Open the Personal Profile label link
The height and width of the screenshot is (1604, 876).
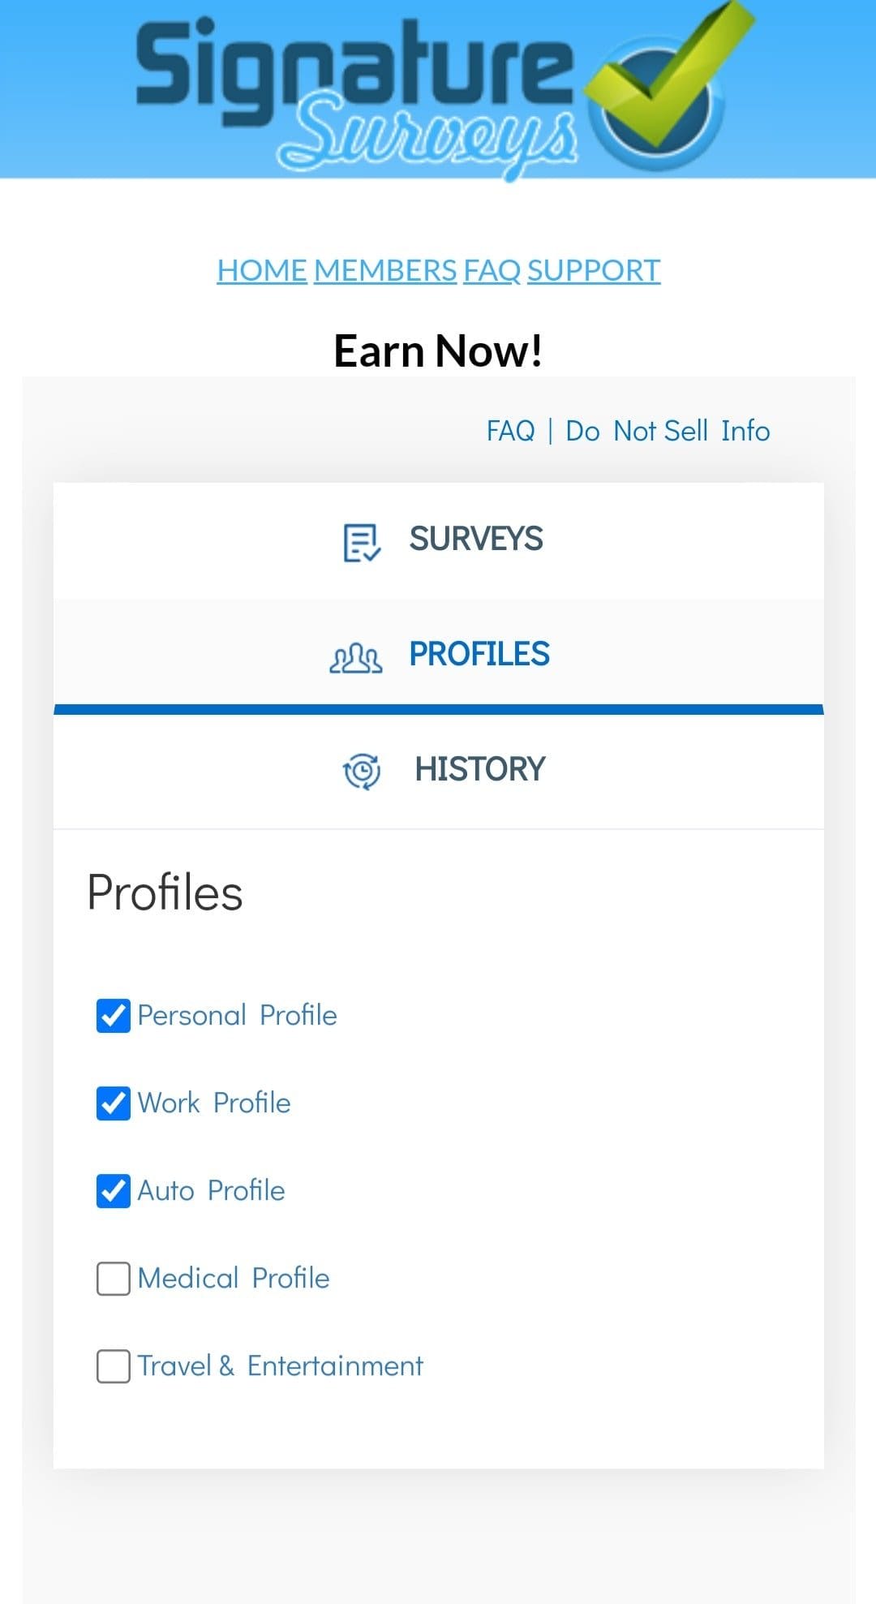pos(237,1016)
